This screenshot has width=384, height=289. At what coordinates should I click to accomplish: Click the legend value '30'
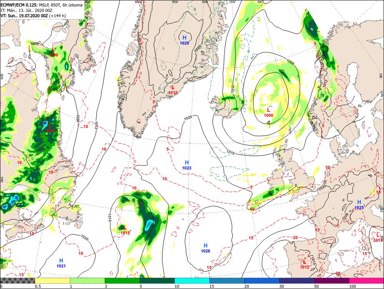pyautogui.click(x=281, y=286)
